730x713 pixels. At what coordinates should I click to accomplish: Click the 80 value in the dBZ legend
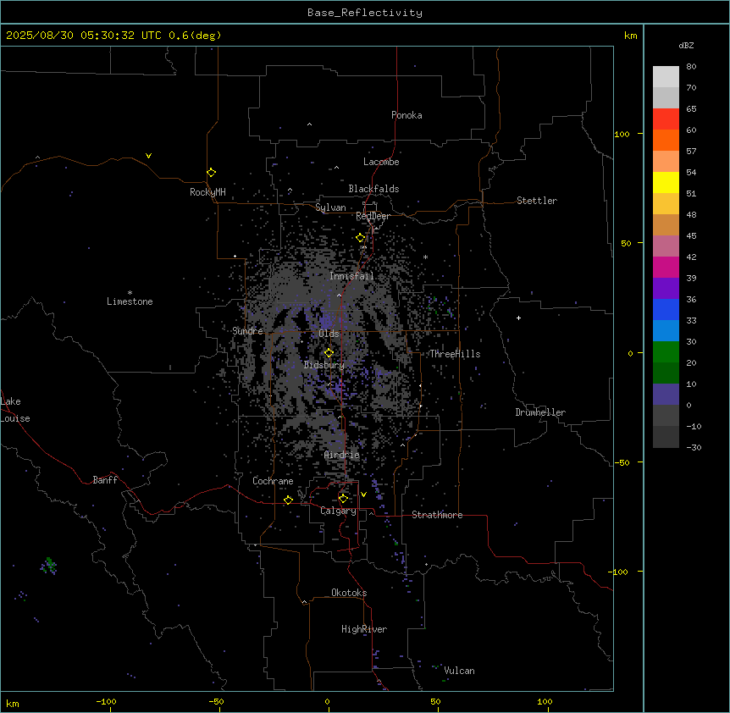(691, 67)
